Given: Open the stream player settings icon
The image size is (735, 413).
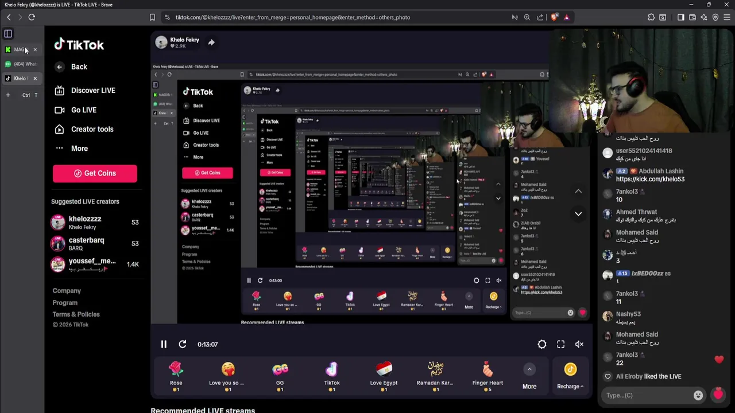Looking at the screenshot, I should (x=542, y=344).
